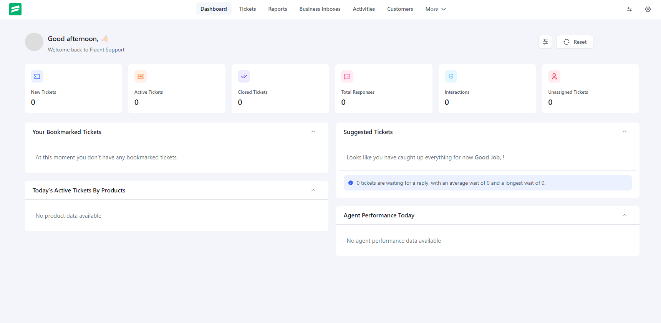Click the 'caught up everything' message

[x=426, y=157]
